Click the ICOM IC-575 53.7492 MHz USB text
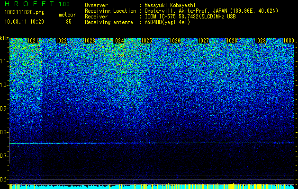Screen dimensions: 298x189 (x=190, y=17)
